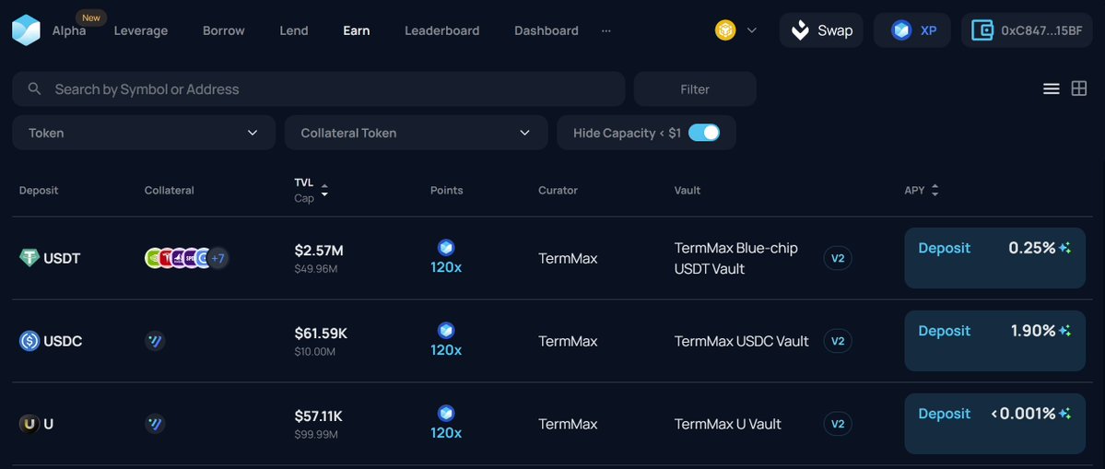Click the $49.96M cap value

coord(316,268)
